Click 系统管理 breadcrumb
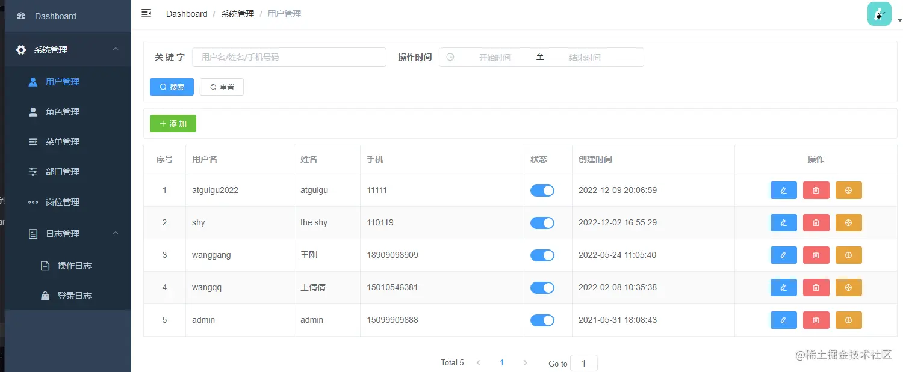903x372 pixels. [x=237, y=14]
